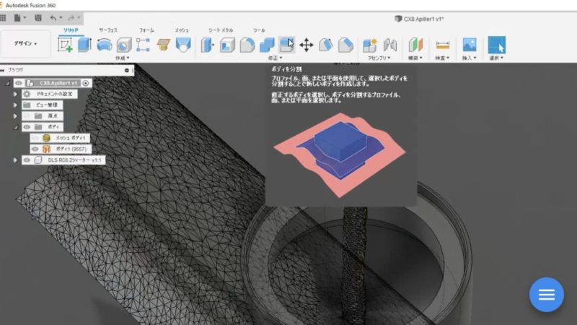Activate the Split Body tool

click(x=286, y=45)
